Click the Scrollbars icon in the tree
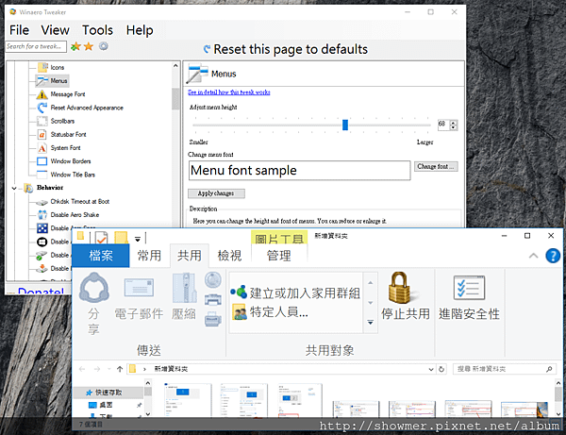 click(x=42, y=121)
